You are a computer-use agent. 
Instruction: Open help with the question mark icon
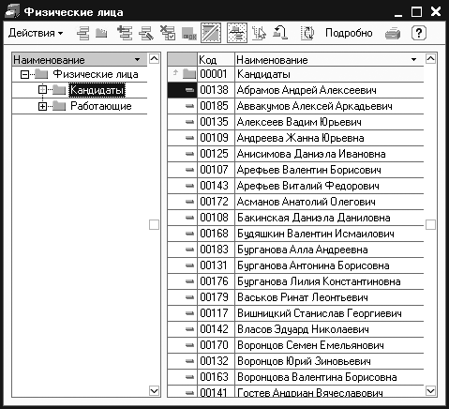[x=419, y=33]
